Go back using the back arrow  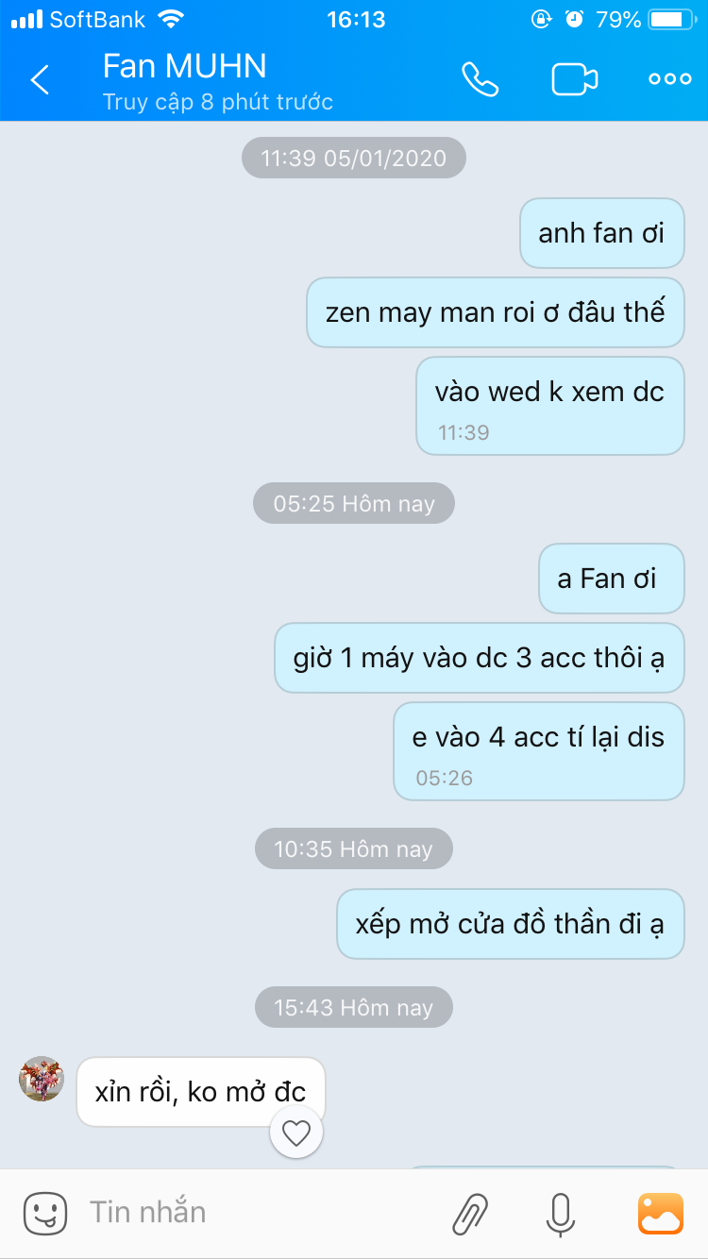(x=40, y=80)
